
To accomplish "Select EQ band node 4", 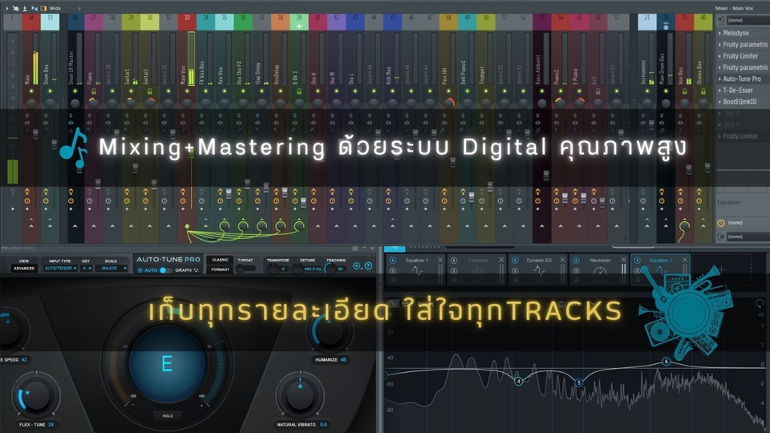I will [x=519, y=381].
